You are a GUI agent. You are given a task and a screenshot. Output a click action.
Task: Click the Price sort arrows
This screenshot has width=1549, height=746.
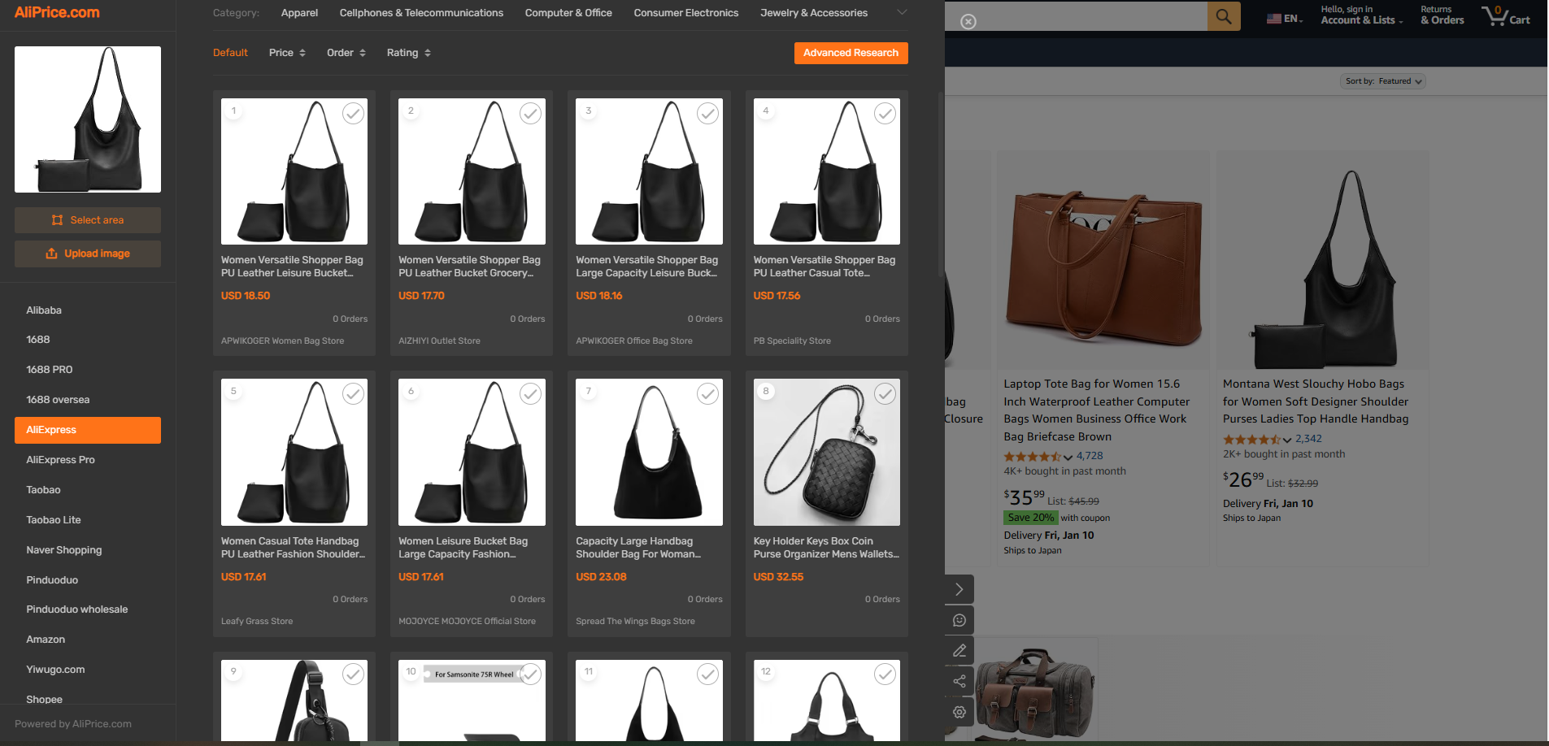point(302,53)
